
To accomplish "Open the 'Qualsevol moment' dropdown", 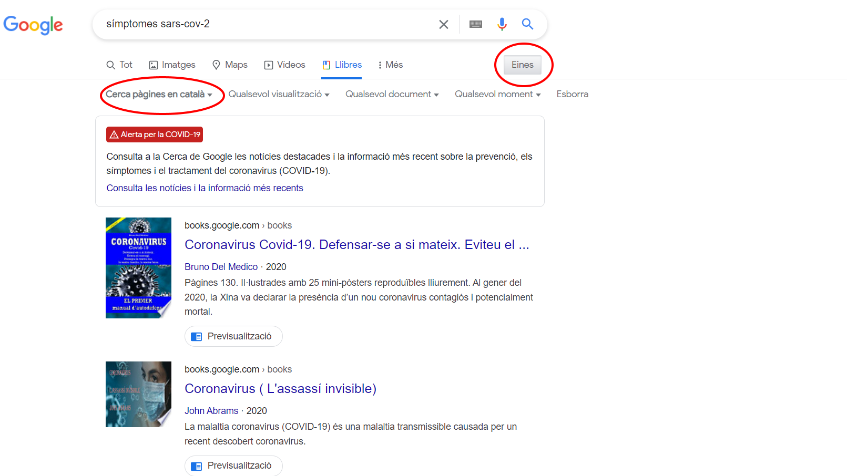I will click(497, 94).
